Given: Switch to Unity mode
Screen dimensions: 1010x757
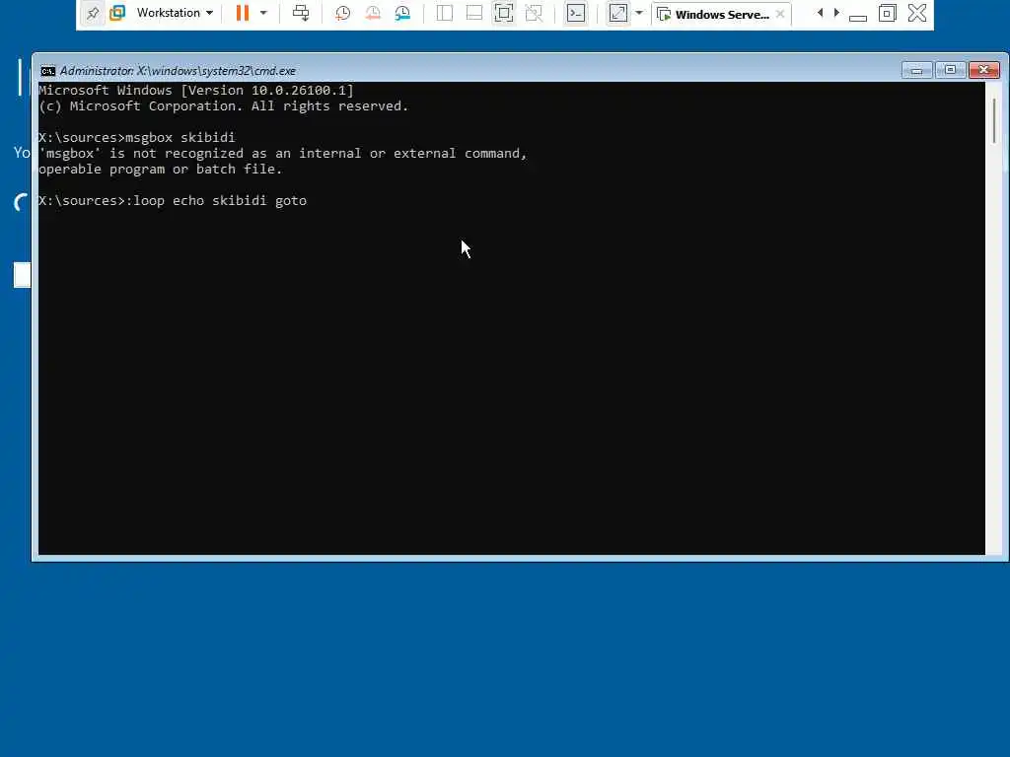Looking at the screenshot, I should tap(534, 13).
